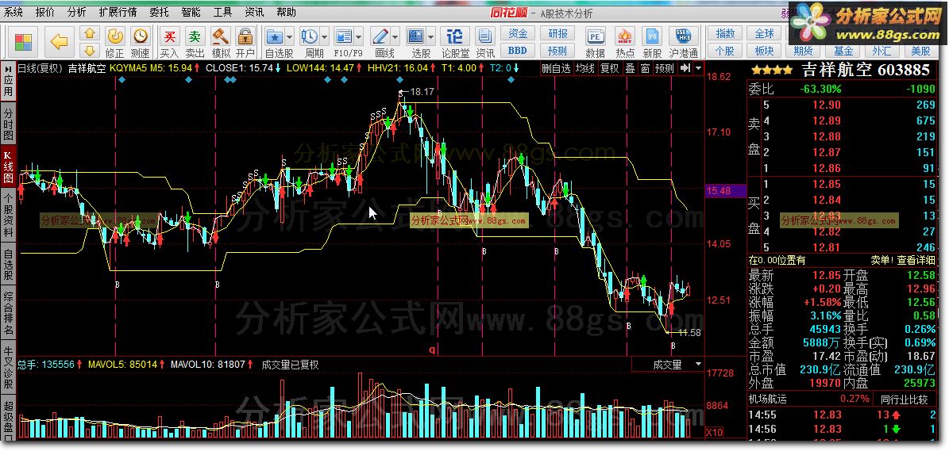Click the 测速 clock icon

click(x=141, y=36)
